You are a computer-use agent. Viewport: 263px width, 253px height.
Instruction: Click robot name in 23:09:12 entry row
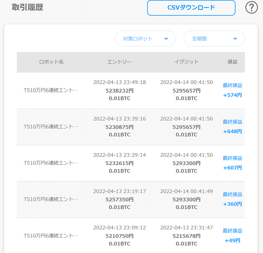tap(51, 236)
